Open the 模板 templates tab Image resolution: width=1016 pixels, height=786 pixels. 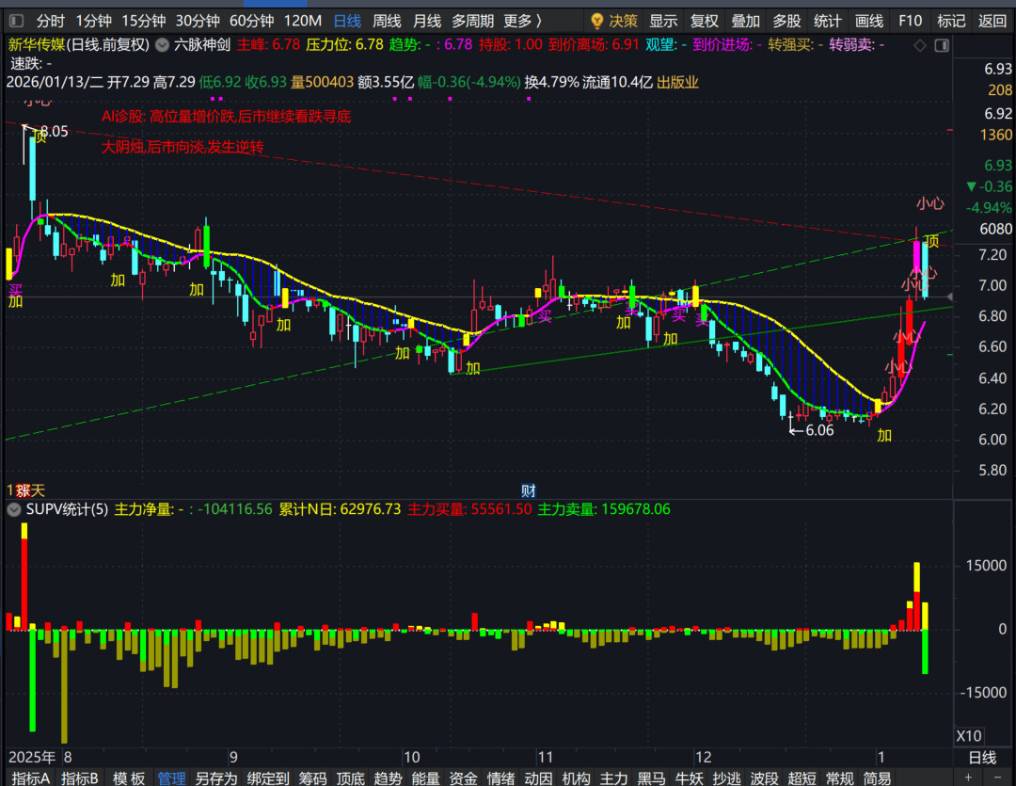tap(128, 778)
